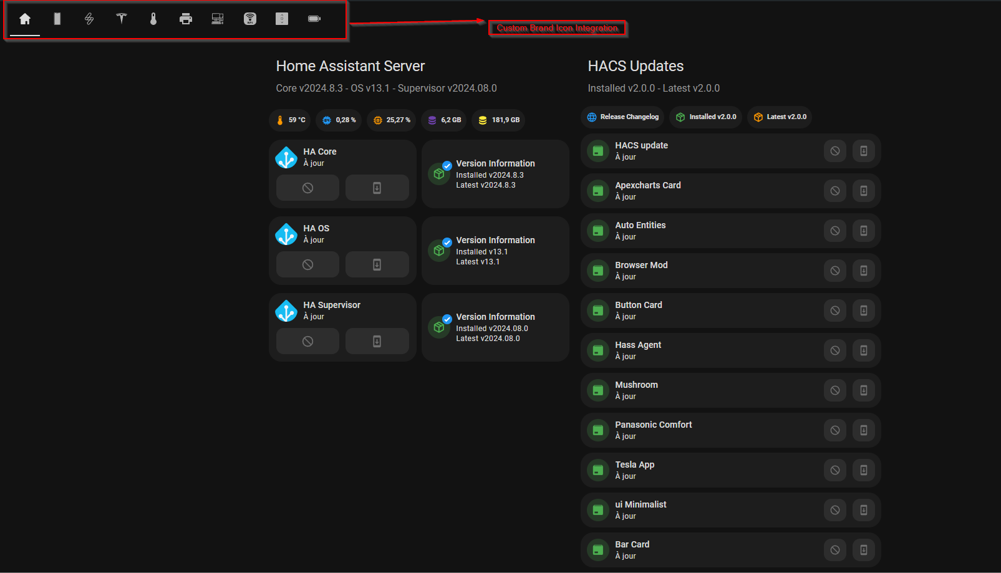Skip the ui Minimalist update

[834, 510]
